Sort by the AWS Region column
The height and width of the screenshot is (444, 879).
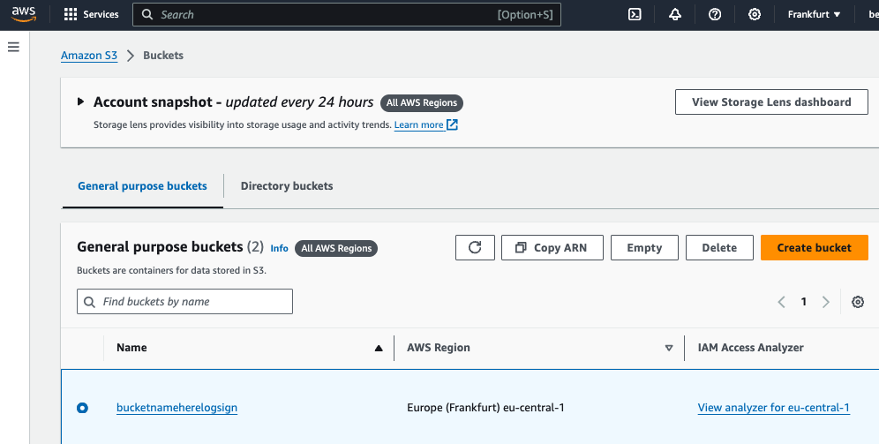point(439,348)
